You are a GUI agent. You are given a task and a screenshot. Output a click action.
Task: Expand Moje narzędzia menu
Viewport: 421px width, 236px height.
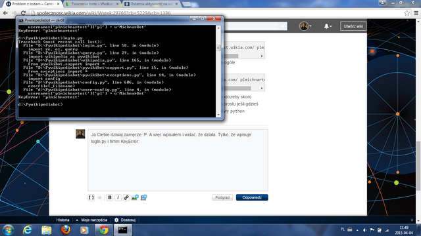coord(91,220)
